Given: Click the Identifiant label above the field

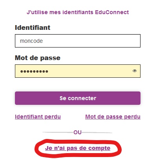Looking at the screenshot, I should coord(33,27).
